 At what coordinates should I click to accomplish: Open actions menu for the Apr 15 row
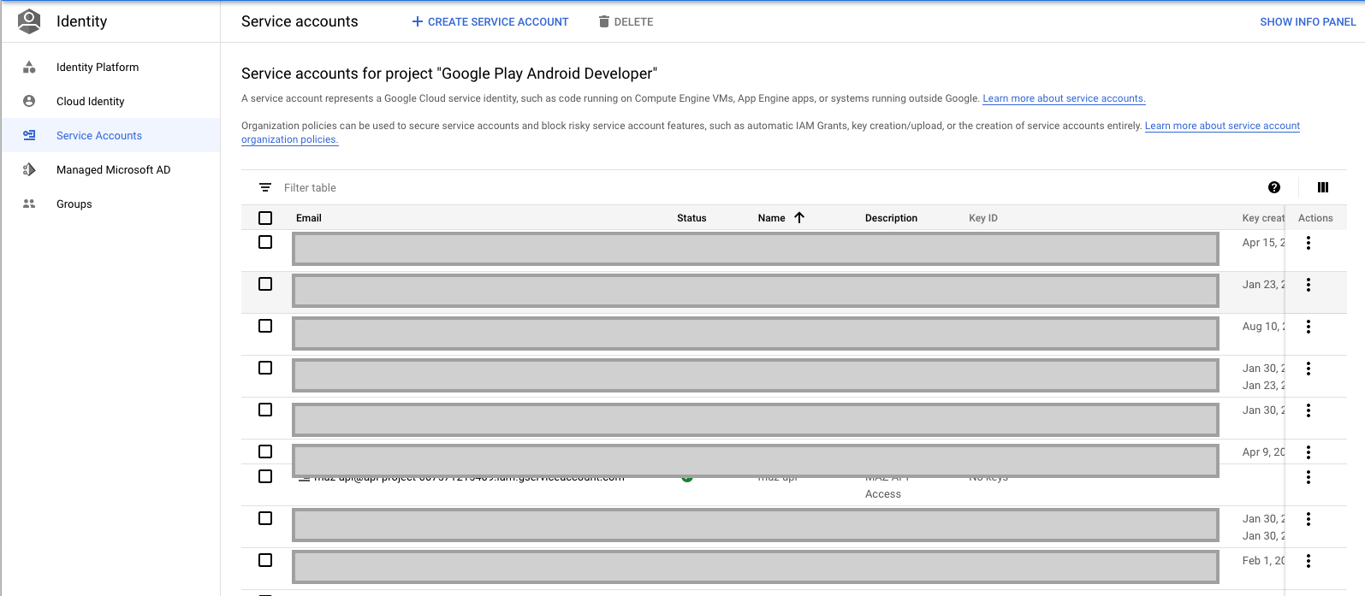pos(1309,243)
